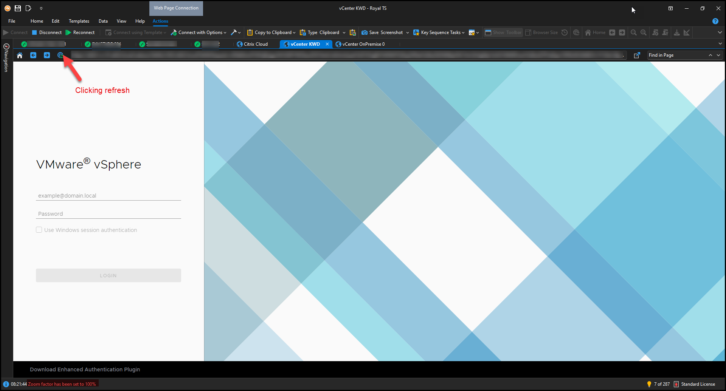
Task: Click the history clock icon in the ribbon
Action: [x=565, y=32]
